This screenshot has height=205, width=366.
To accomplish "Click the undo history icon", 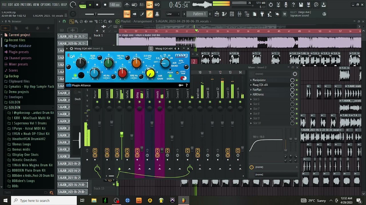I will click(271, 5).
